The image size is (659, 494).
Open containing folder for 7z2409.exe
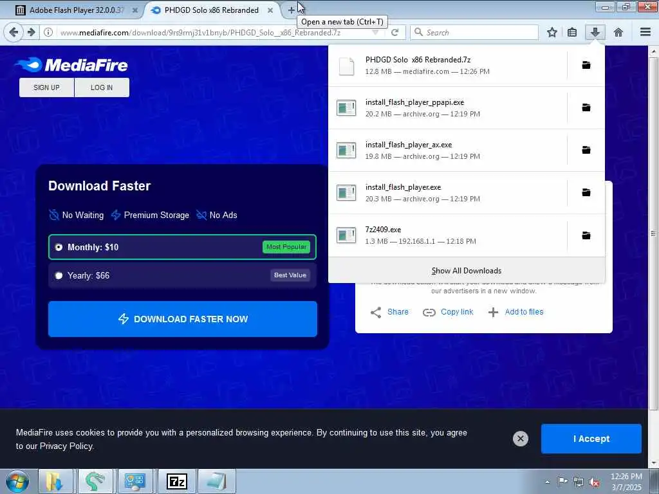pyautogui.click(x=586, y=235)
